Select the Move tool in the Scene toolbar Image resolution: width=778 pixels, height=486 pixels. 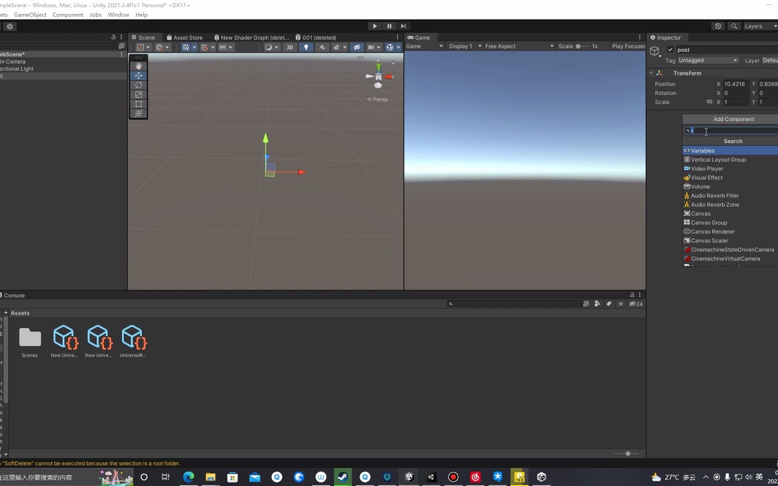click(x=138, y=76)
